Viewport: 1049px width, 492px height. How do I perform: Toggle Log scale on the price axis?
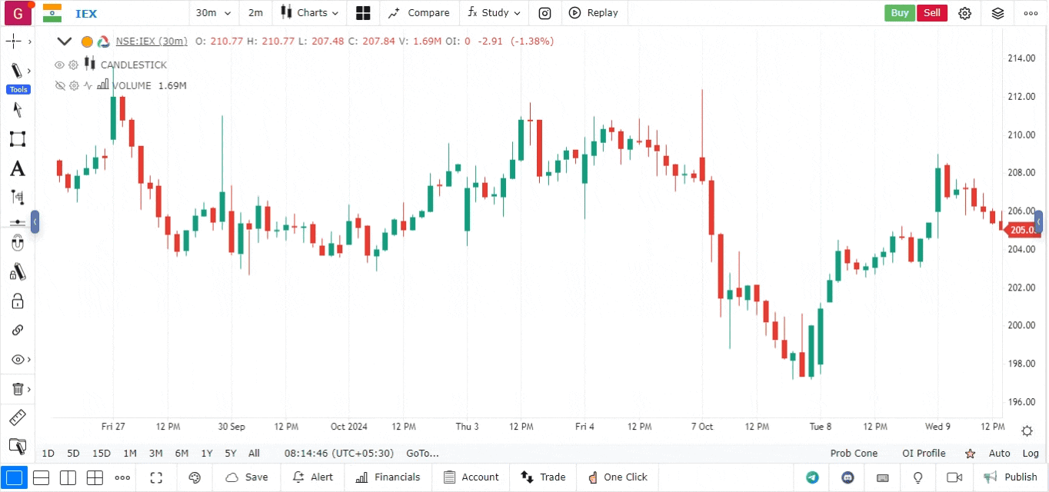[x=1031, y=454]
